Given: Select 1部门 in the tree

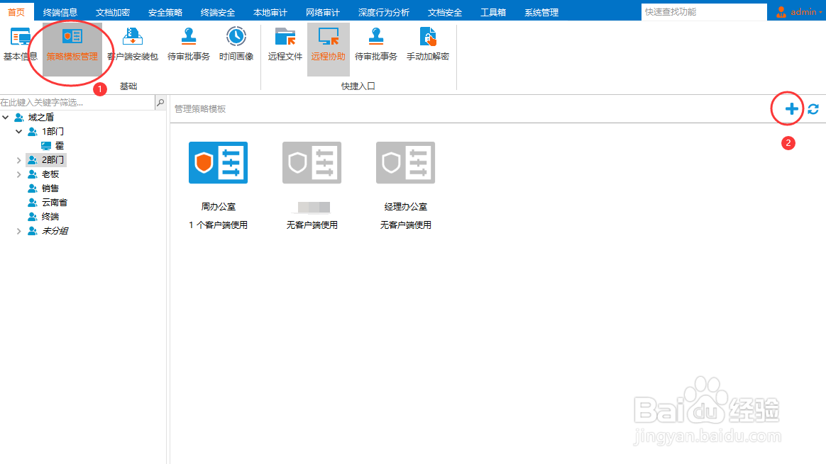Looking at the screenshot, I should (53, 132).
